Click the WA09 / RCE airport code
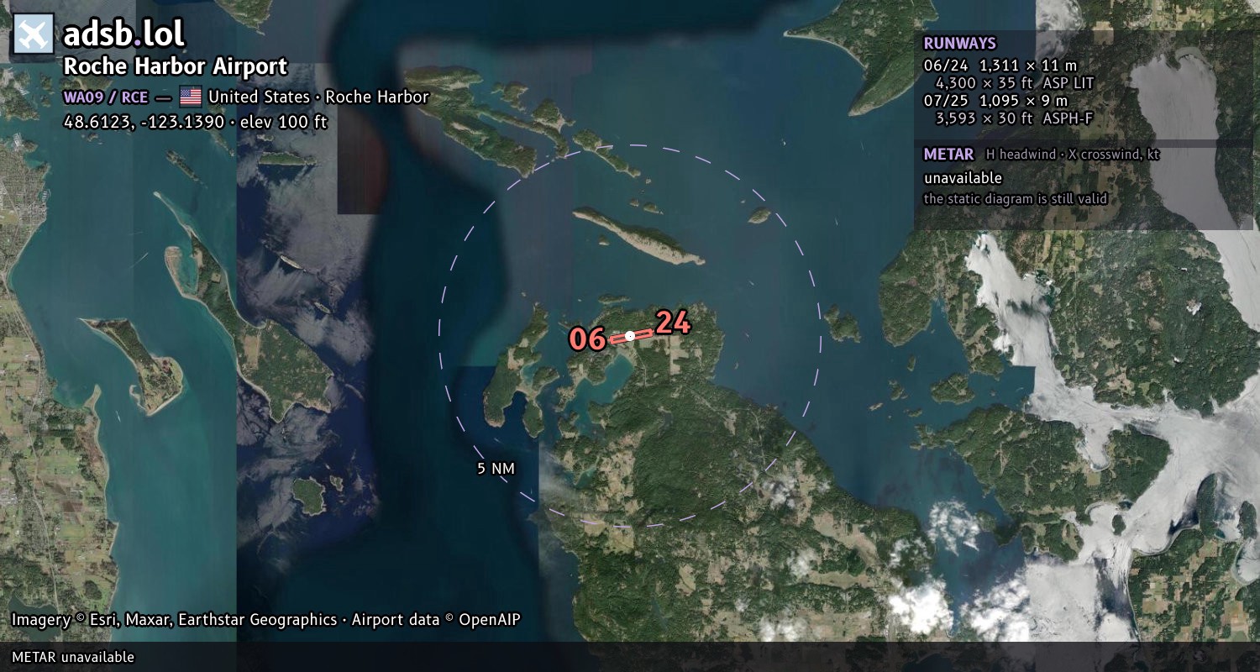1260x672 pixels. [x=106, y=97]
